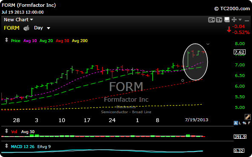Viewport: 252px width, 157px height.
Task: Click the volume pane up-down resize arrows
Action: pyautogui.click(x=6, y=131)
